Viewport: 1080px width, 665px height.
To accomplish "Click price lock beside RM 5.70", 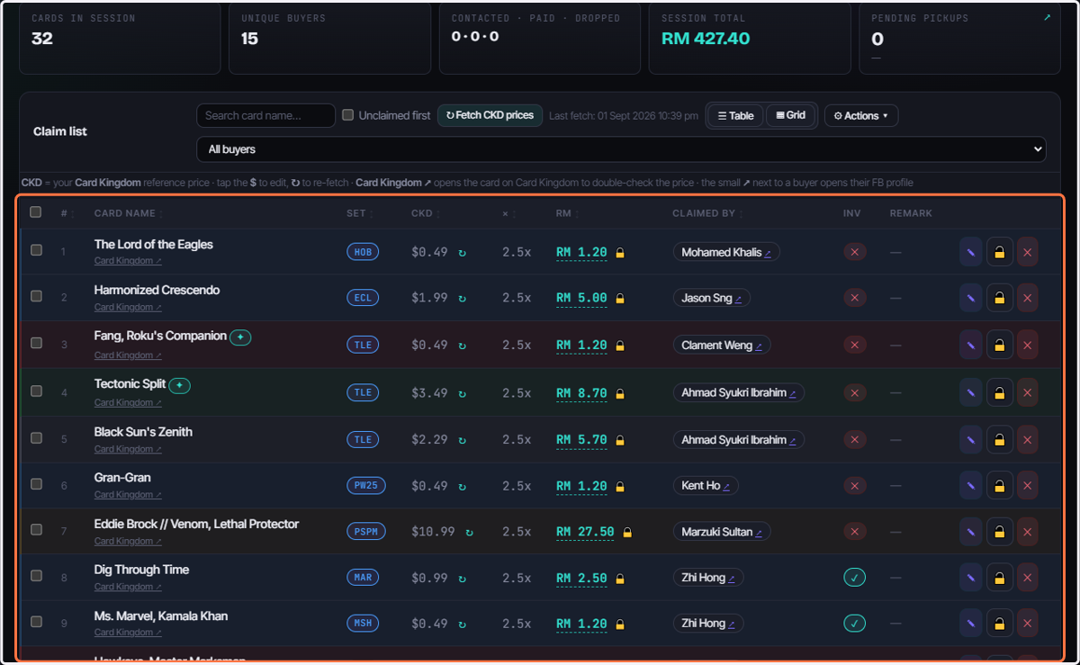I will tap(619, 440).
